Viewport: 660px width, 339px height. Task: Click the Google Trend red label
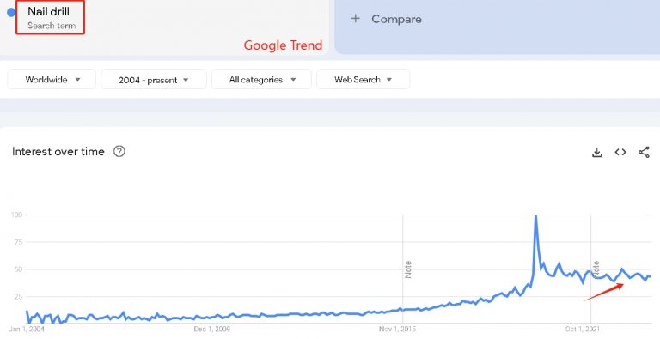(x=283, y=45)
